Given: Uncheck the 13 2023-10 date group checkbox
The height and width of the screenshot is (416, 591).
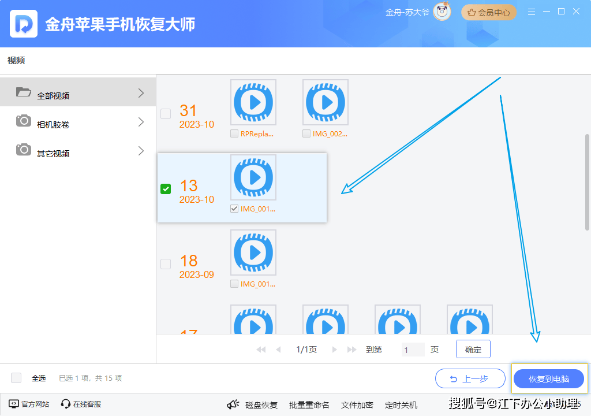Looking at the screenshot, I should 166,189.
